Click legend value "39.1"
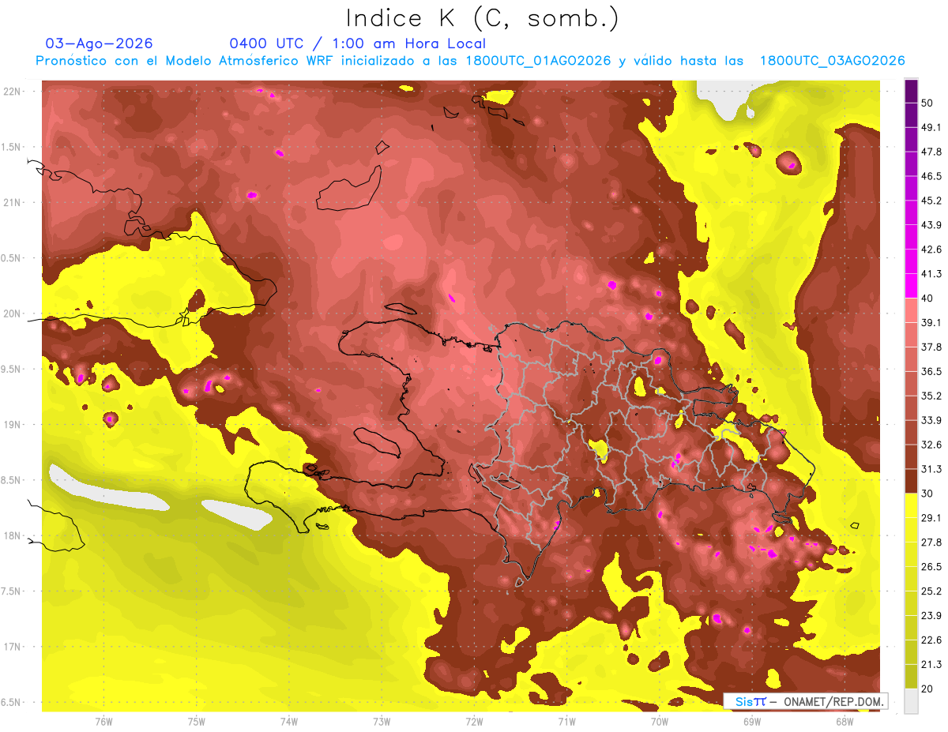This screenshot has height=732, width=948. click(x=931, y=322)
